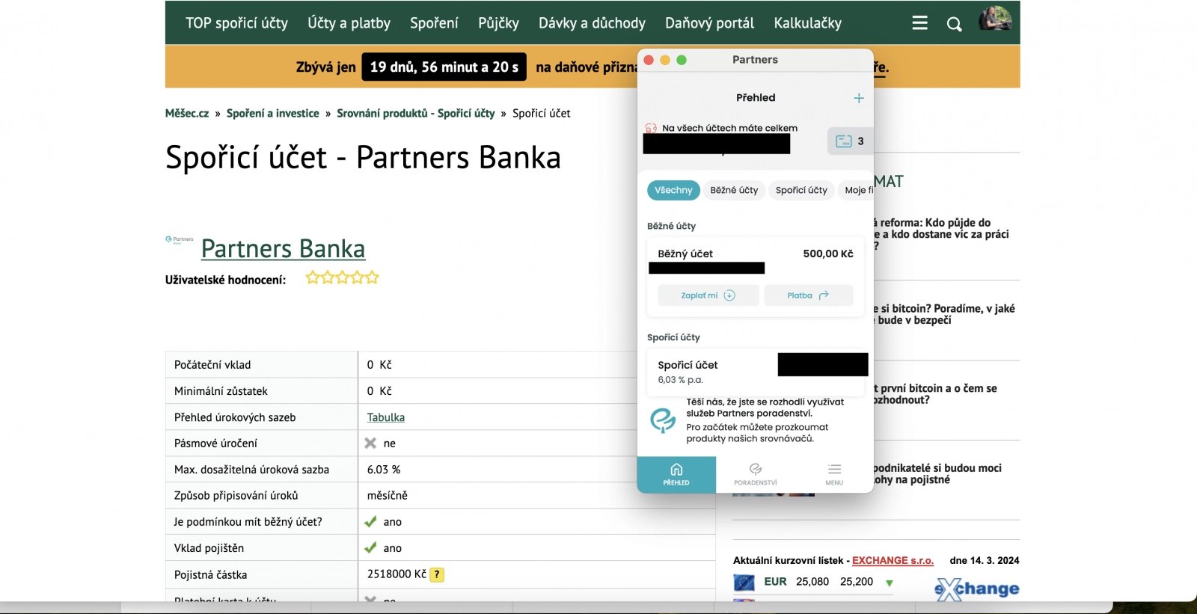This screenshot has width=1197, height=614.
Task: Open the user avatar in site header
Action: 995,19
